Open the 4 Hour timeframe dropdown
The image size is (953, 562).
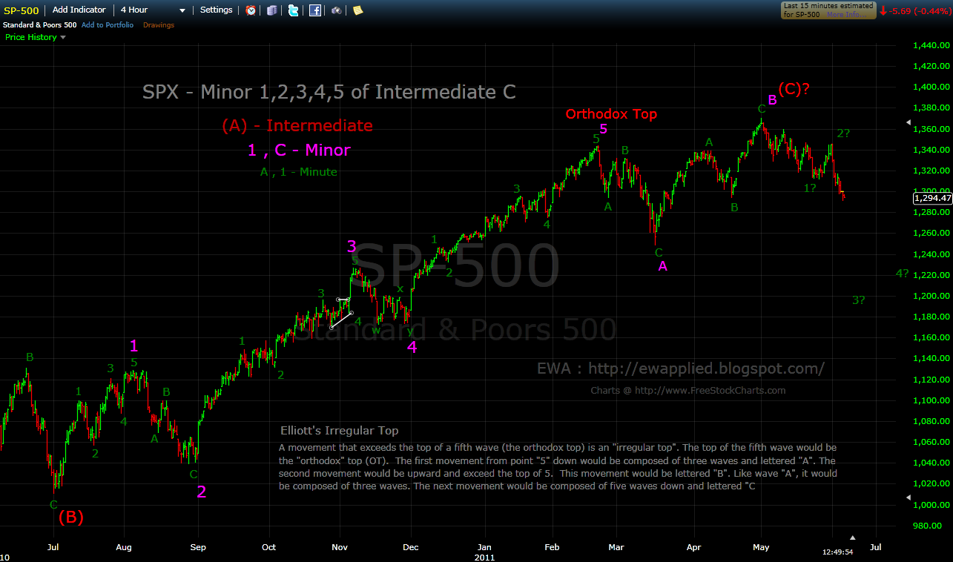pos(154,10)
